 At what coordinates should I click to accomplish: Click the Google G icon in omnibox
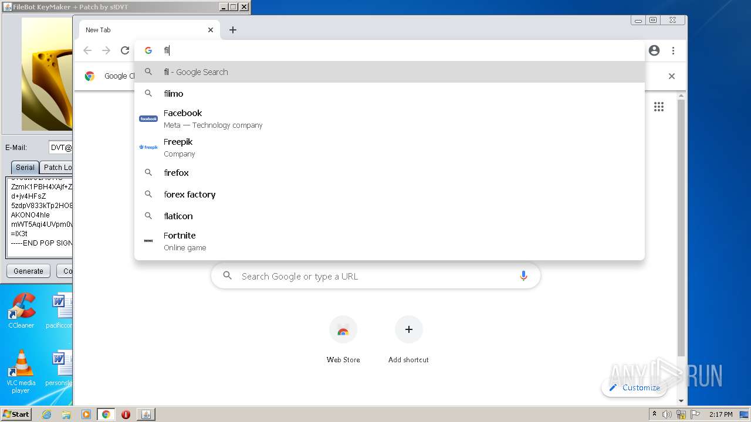[148, 50]
